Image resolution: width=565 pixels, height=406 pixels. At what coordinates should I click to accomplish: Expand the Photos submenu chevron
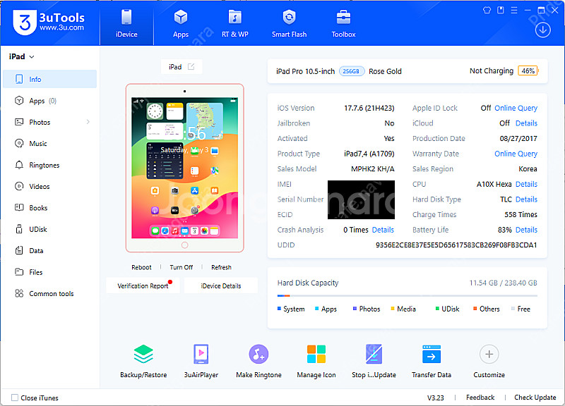[88, 122]
